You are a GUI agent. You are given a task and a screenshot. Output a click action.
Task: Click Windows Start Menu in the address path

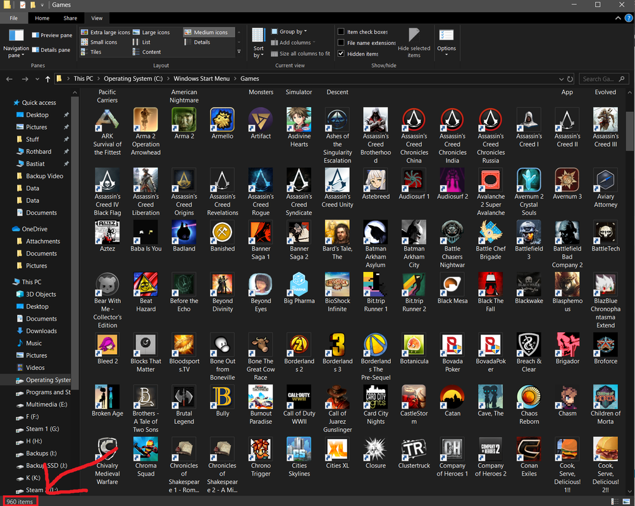click(201, 78)
